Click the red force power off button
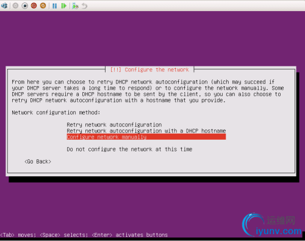This screenshot has width=305, height=241. pyautogui.click(x=34, y=5)
